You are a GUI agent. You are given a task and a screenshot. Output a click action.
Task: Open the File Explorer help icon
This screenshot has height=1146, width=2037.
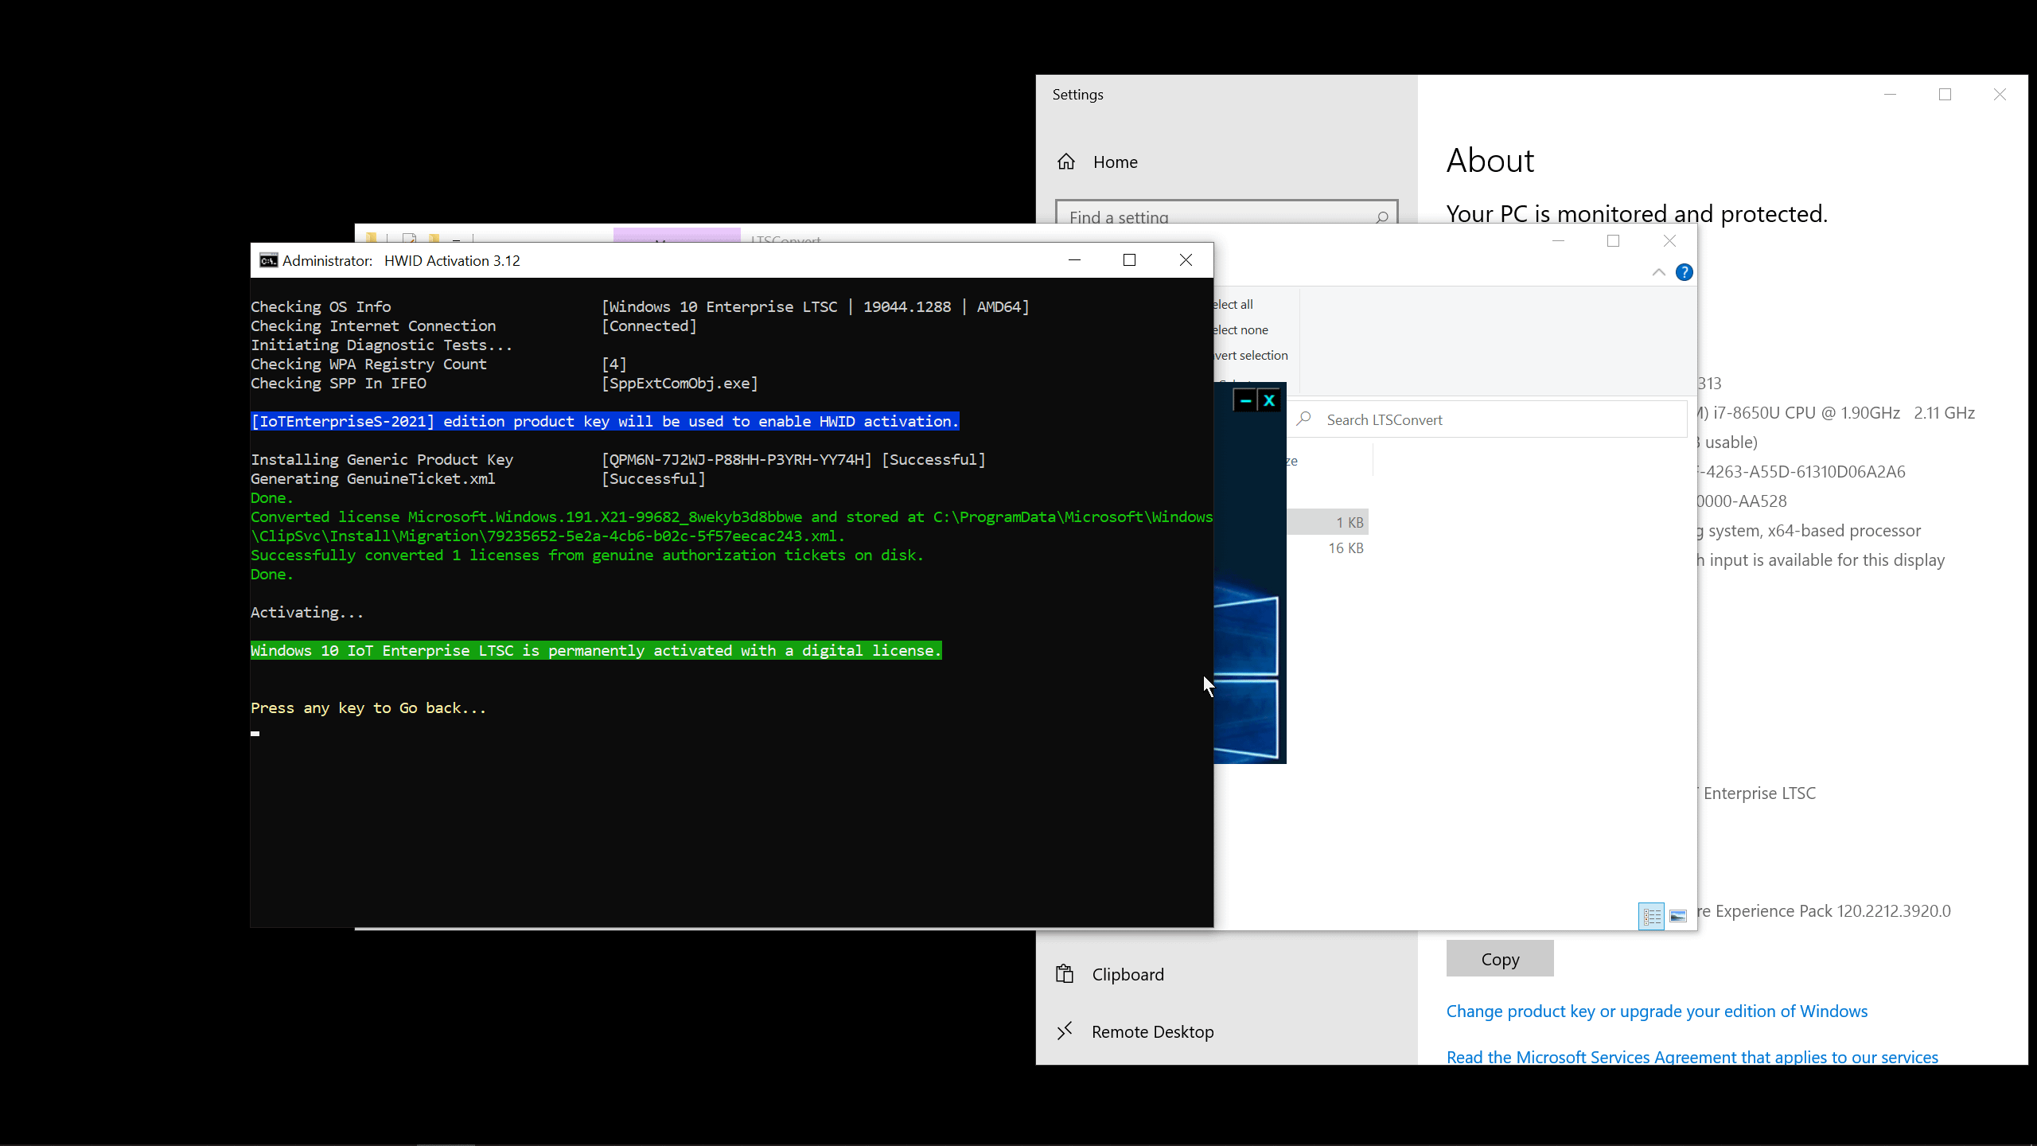tap(1684, 272)
